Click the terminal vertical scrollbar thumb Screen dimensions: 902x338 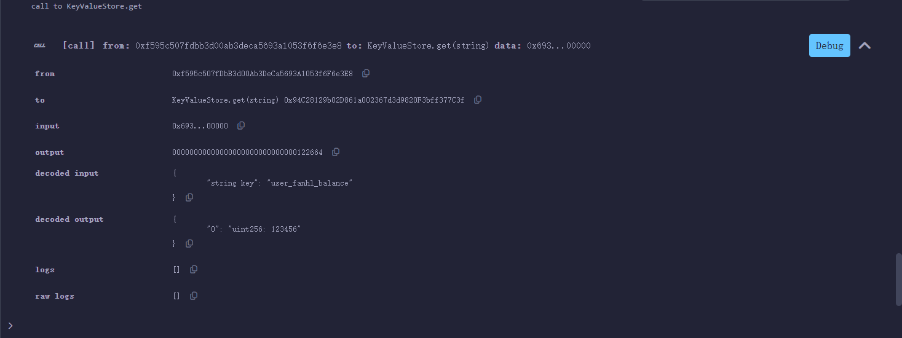click(x=898, y=278)
